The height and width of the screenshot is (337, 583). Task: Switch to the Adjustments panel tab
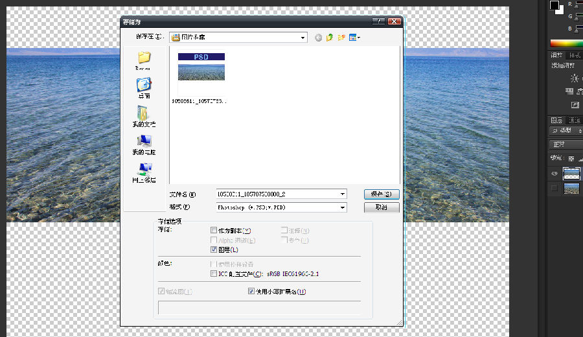point(556,56)
